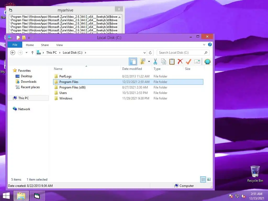Click the Properties icon in the quick access bar
Screen dimensions: 268x201
click(18, 38)
